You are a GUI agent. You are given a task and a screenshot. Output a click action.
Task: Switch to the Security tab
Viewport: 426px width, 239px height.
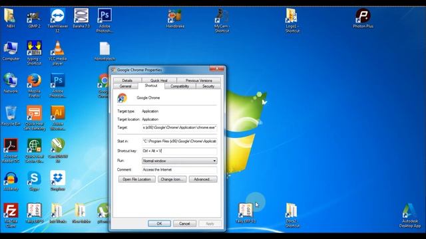click(208, 86)
